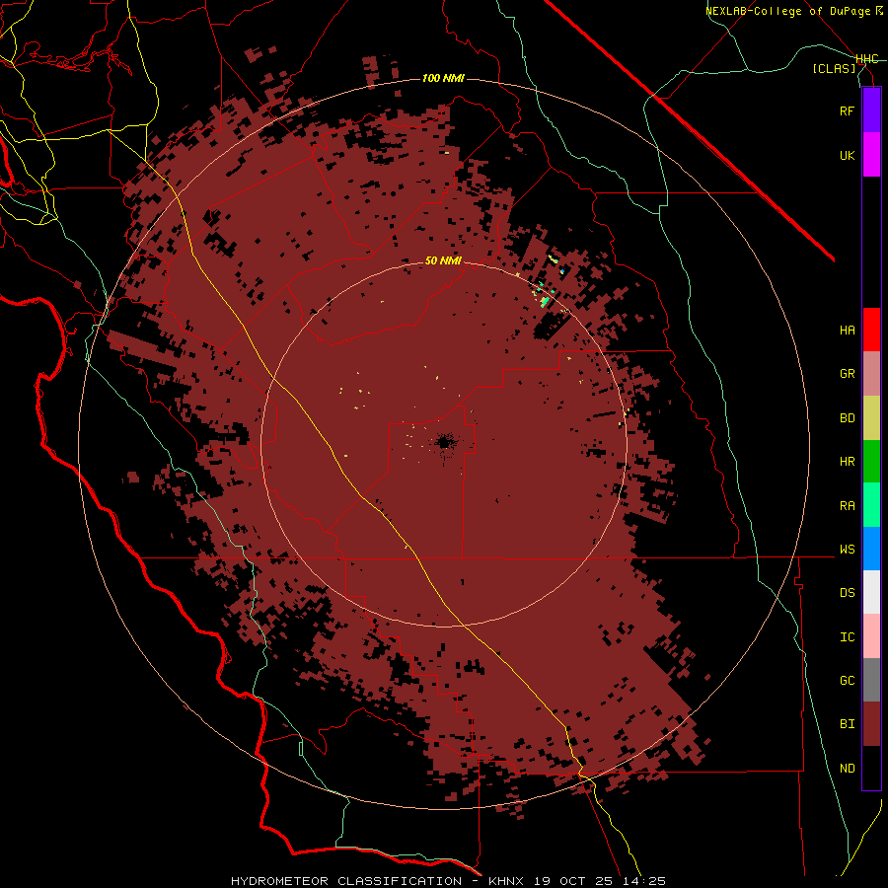Screen dimensions: 888x888
Task: Click the ND legend label
Action: point(847,769)
